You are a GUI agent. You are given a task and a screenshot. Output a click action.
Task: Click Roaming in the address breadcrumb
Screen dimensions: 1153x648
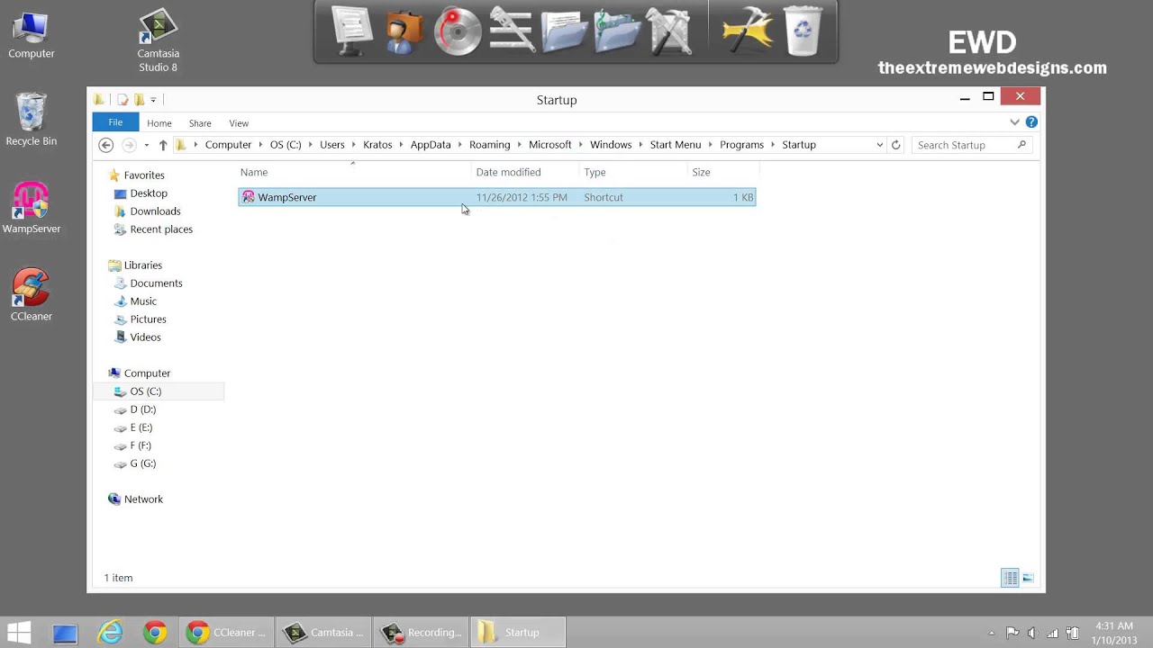click(490, 145)
